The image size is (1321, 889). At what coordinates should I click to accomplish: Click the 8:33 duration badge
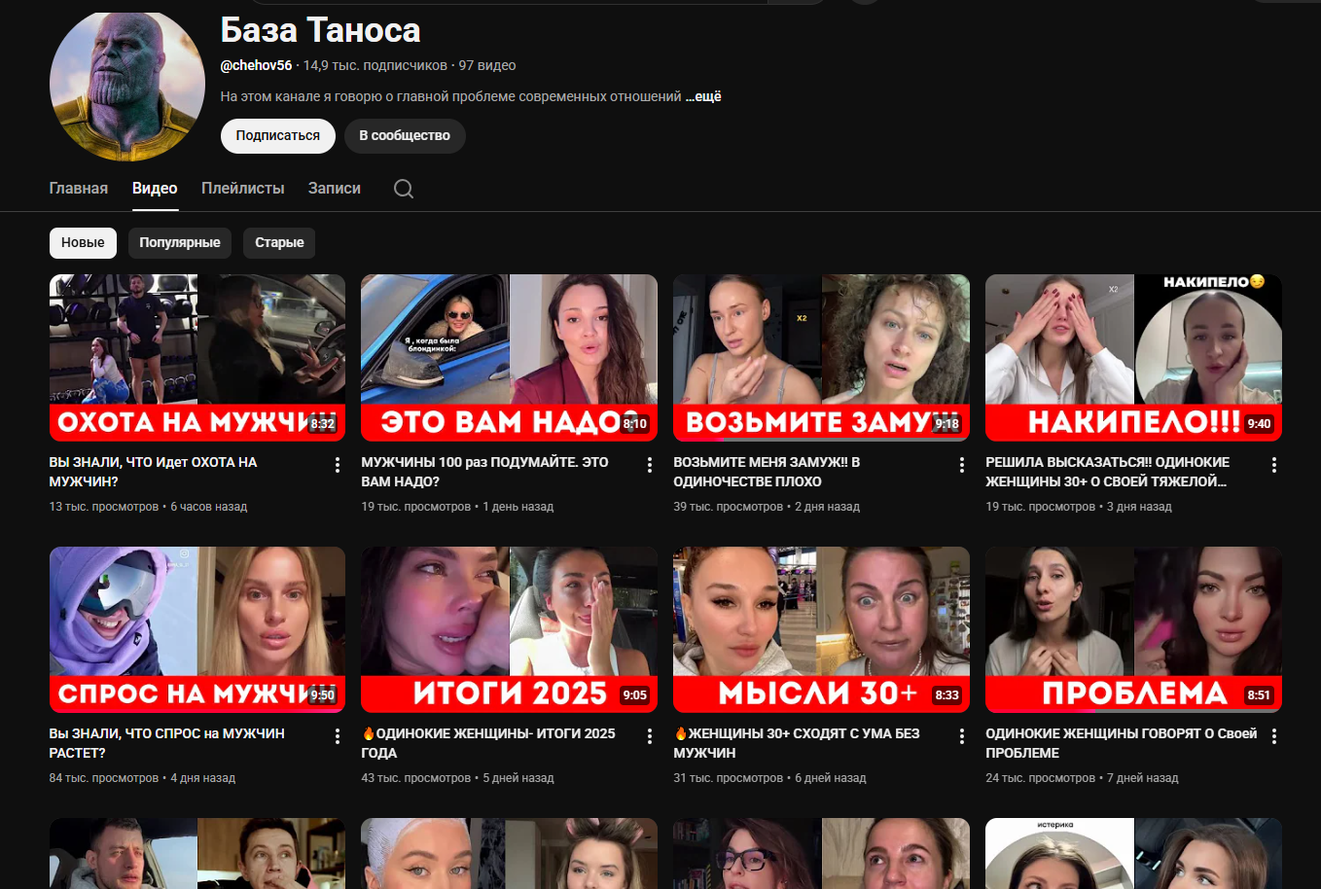point(947,695)
